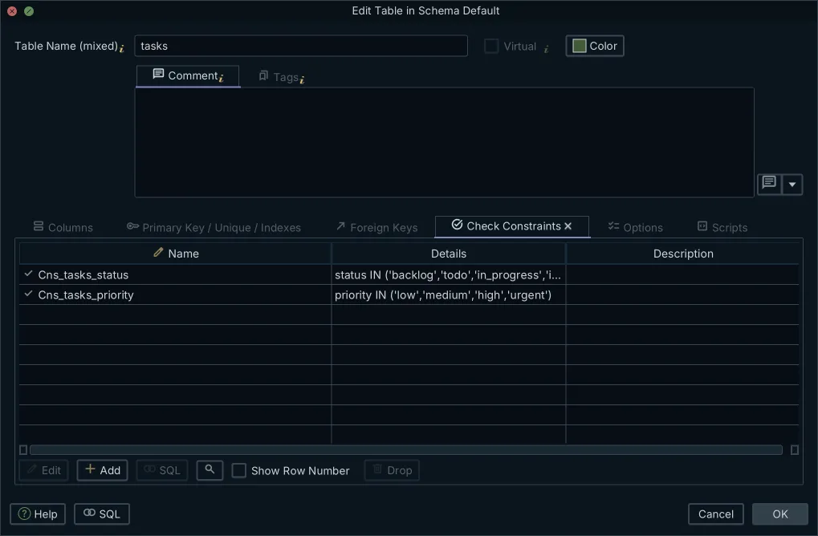
Task: Click Description cell of Cns_tasks_priority row
Action: pos(682,295)
